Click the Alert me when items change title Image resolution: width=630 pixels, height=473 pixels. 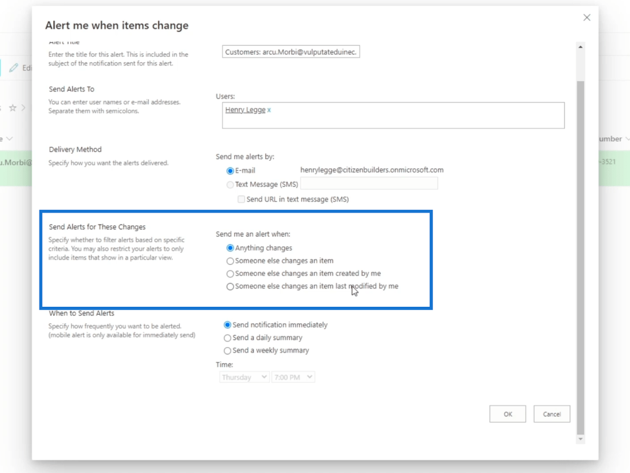[117, 25]
